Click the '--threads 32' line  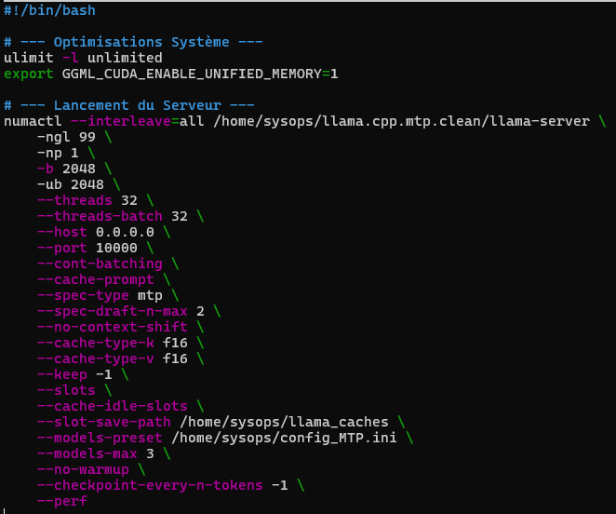[87, 200]
